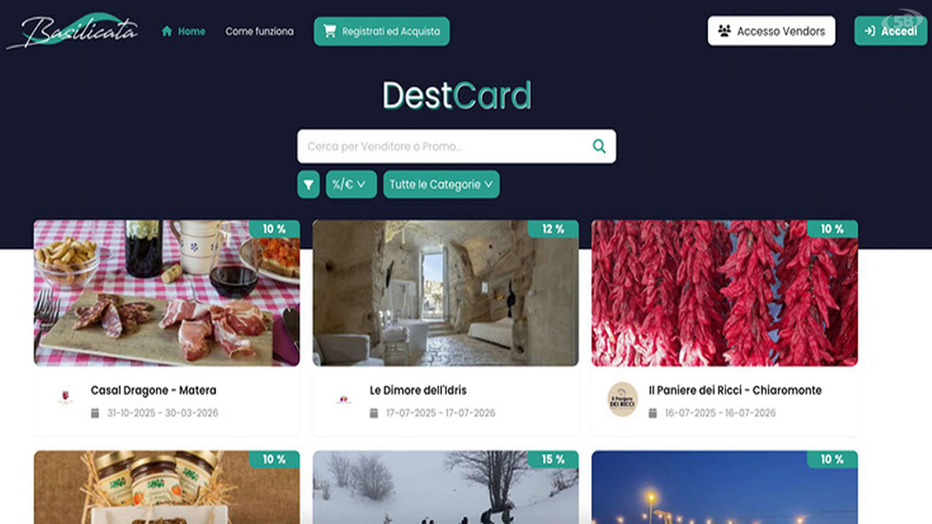Open the funnel filter button
The image size is (932, 524).
(x=308, y=185)
